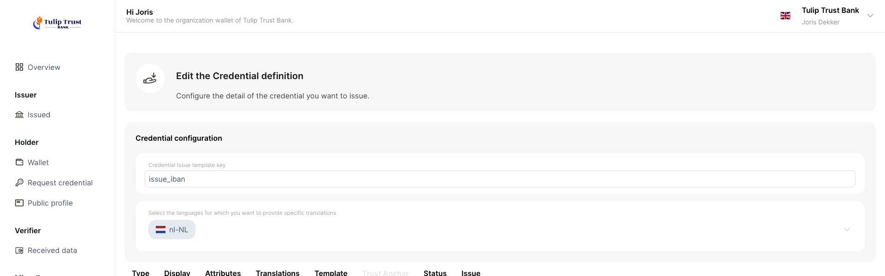Go to the Translations tab
Image resolution: width=885 pixels, height=276 pixels.
coord(277,273)
